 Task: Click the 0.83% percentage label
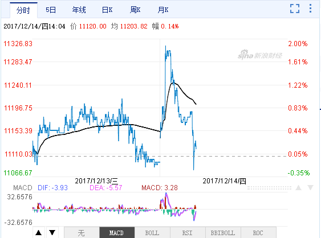coord(298,108)
